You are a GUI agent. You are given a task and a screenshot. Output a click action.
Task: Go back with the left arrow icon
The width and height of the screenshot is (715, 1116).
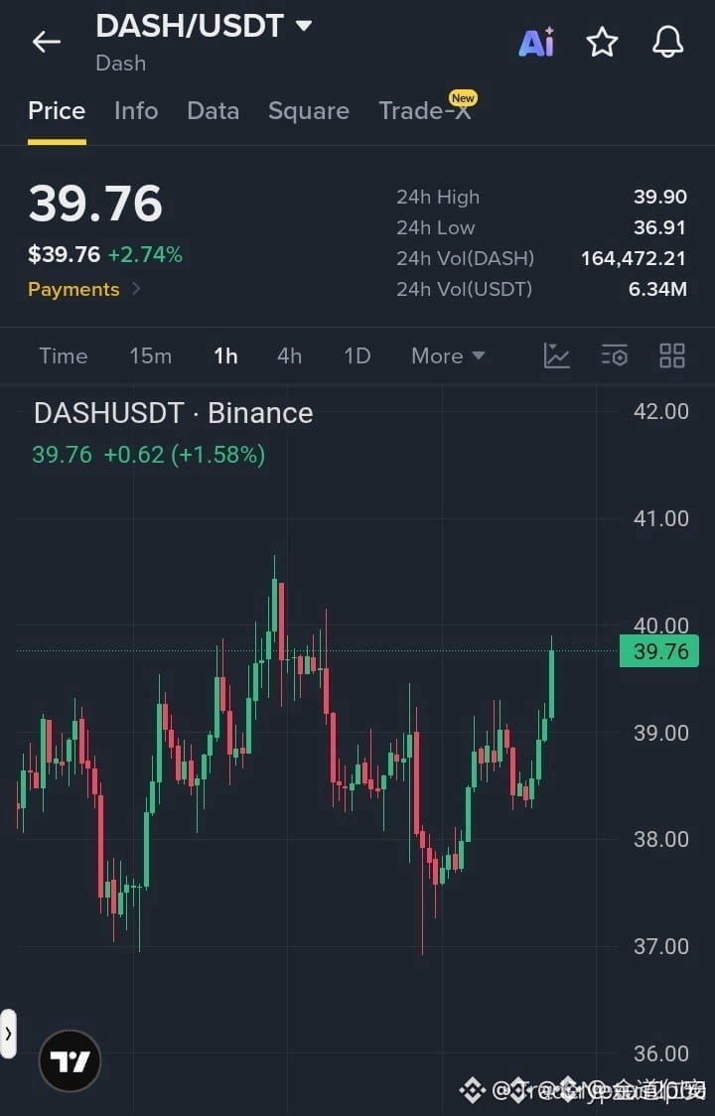[x=47, y=42]
